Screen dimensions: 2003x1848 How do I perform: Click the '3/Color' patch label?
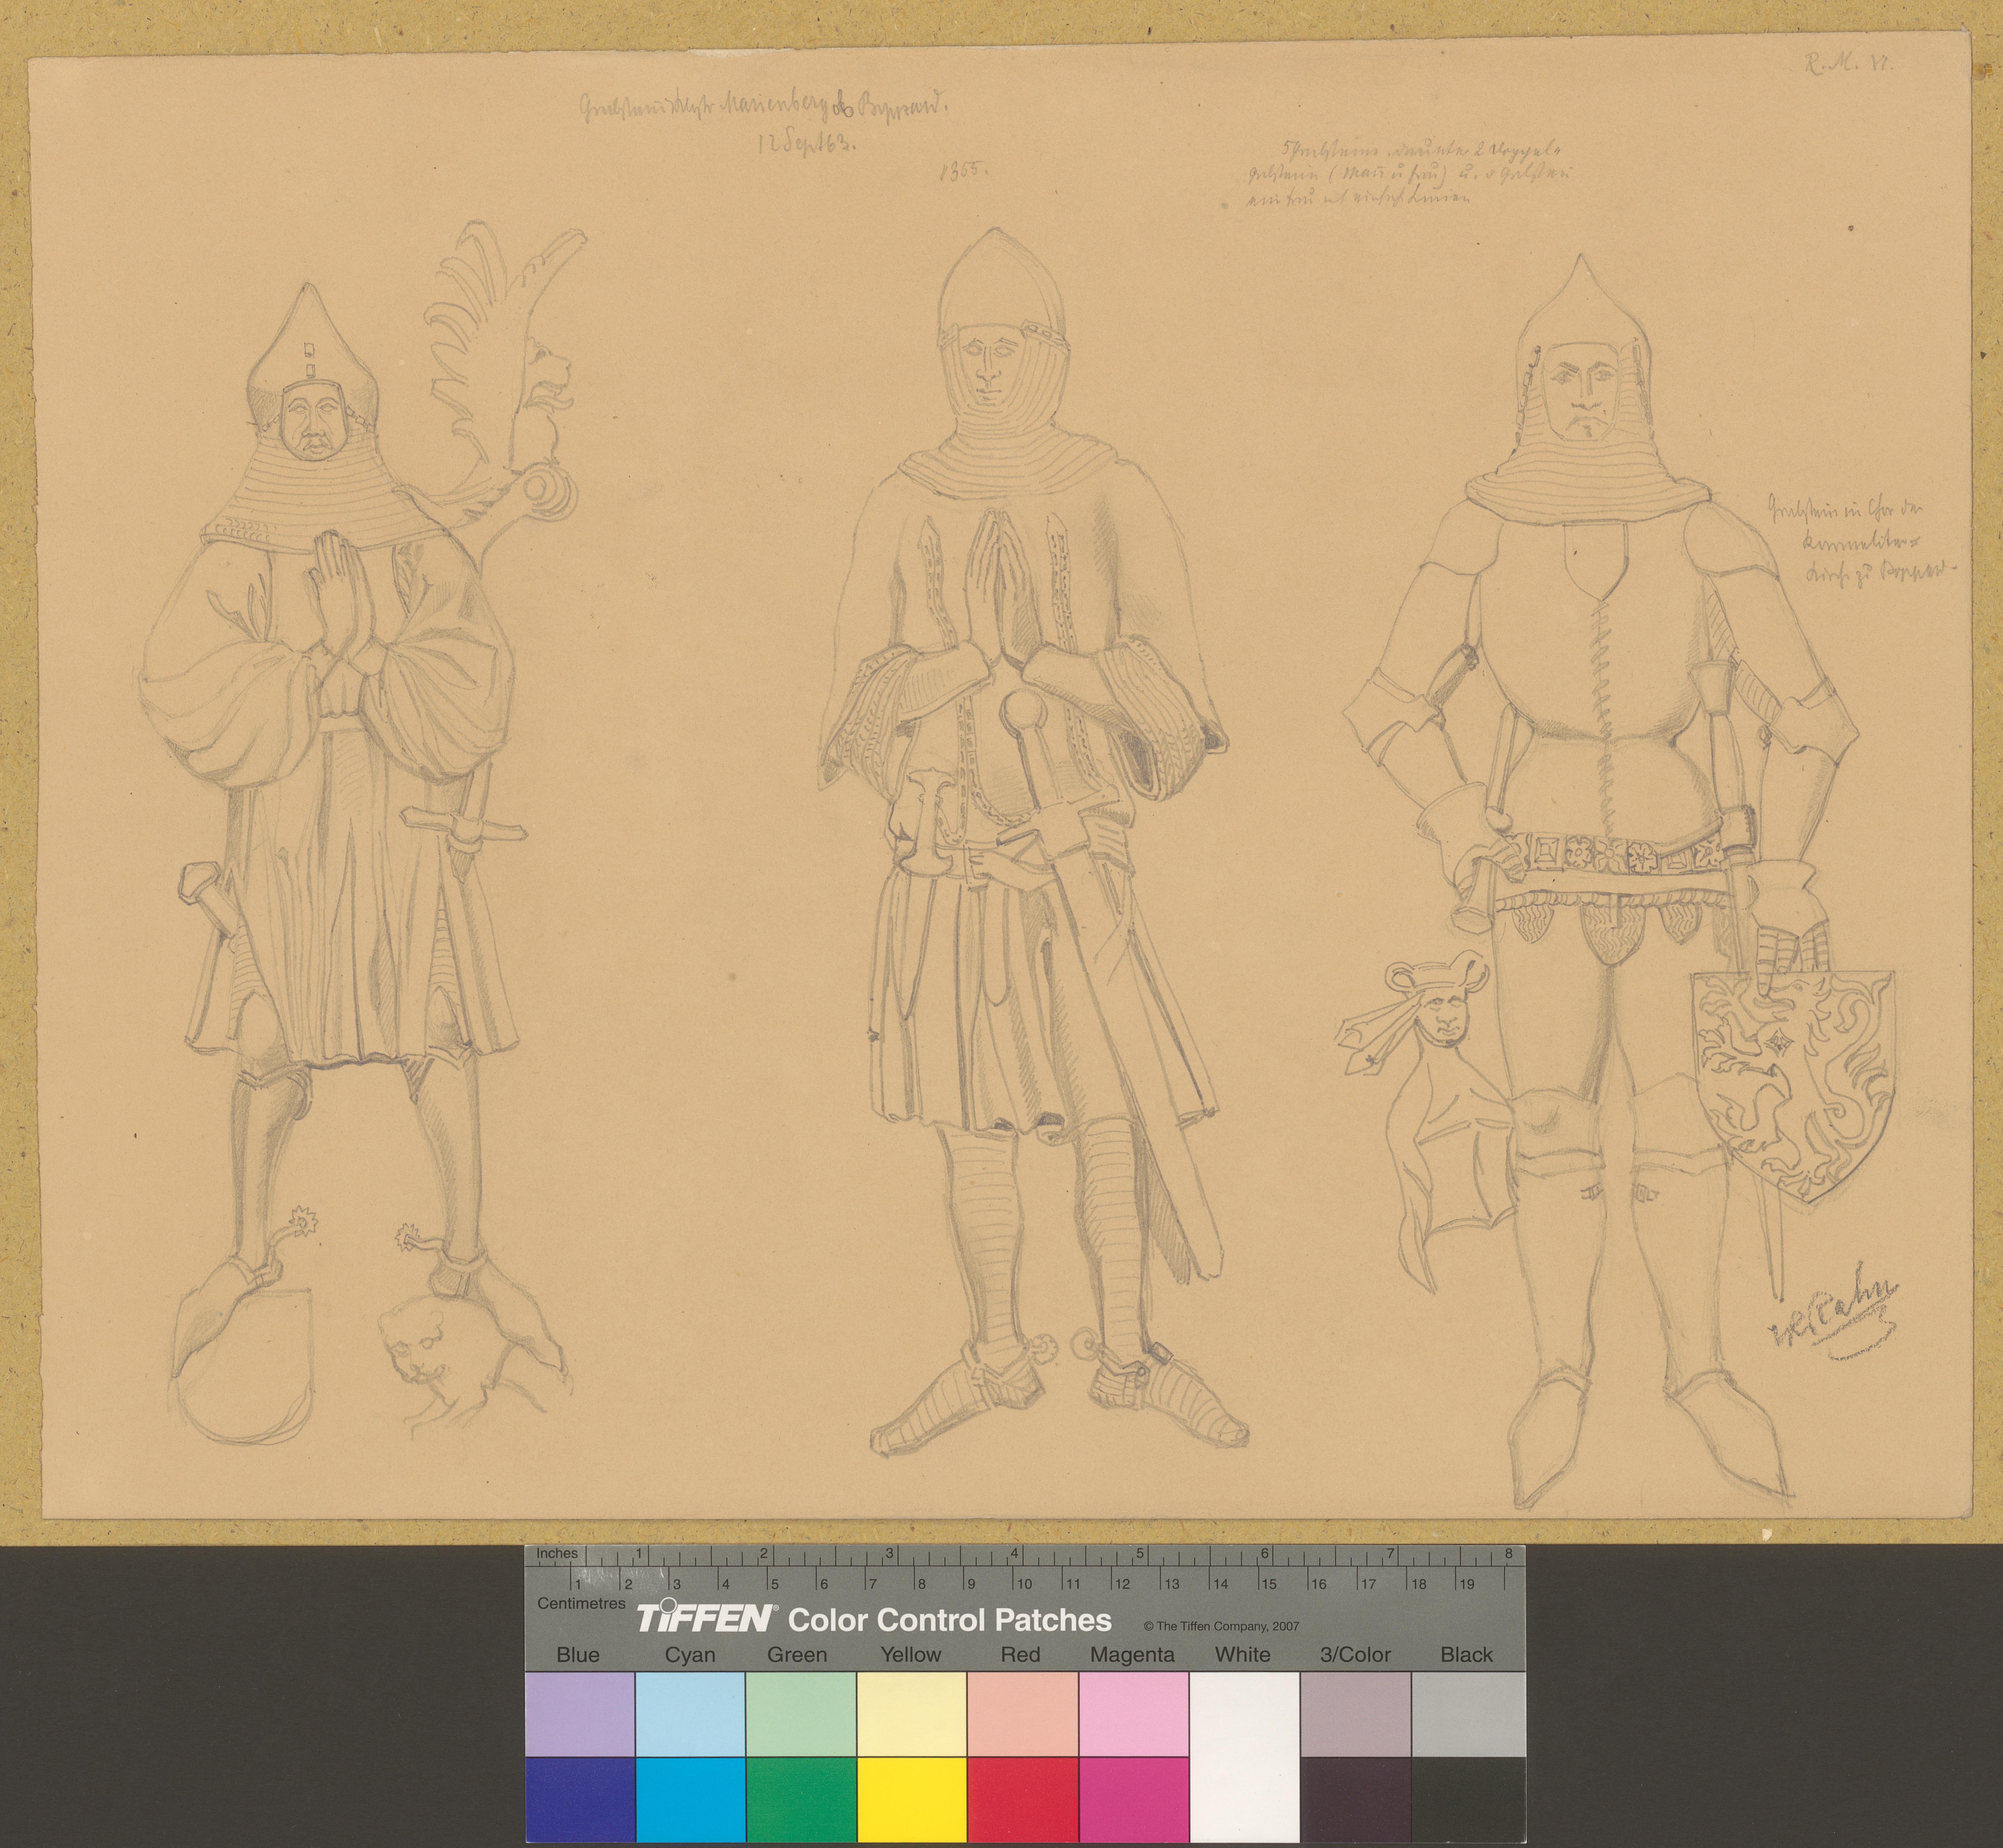click(1355, 1655)
